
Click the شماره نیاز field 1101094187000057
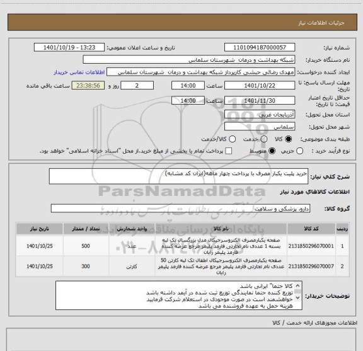point(260,47)
